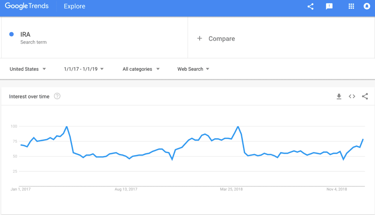This screenshot has width=375, height=215.
Task: Click the chart's first peak at 100
Action: (67, 126)
